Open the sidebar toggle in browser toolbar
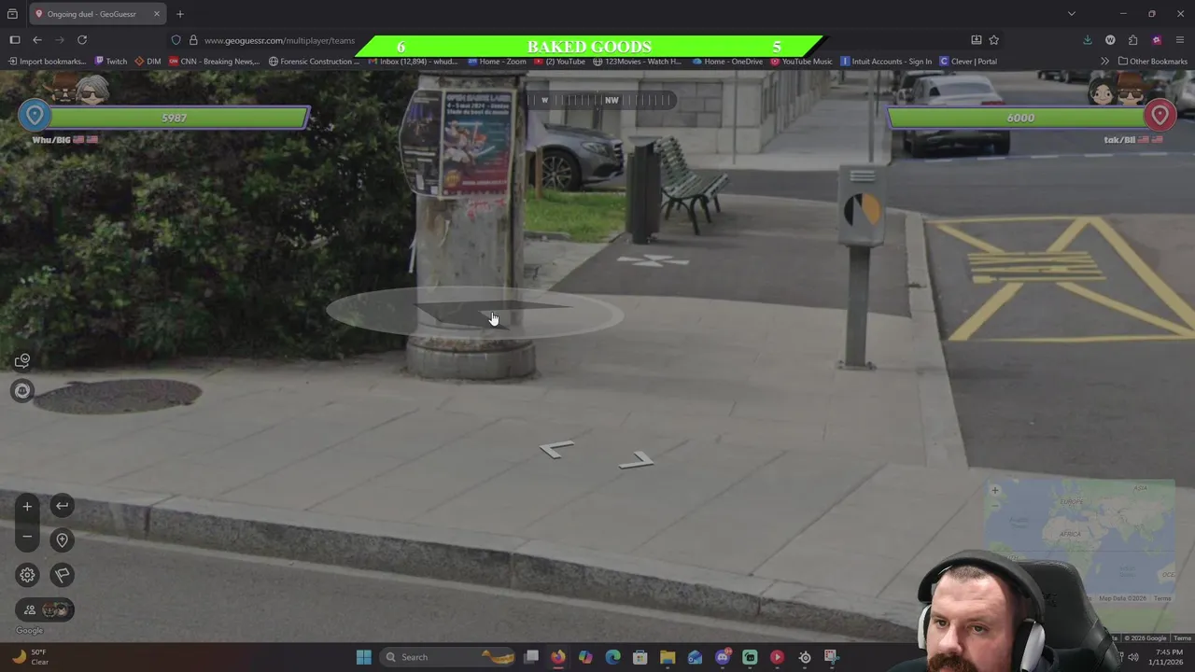The height and width of the screenshot is (672, 1195). click(x=14, y=40)
